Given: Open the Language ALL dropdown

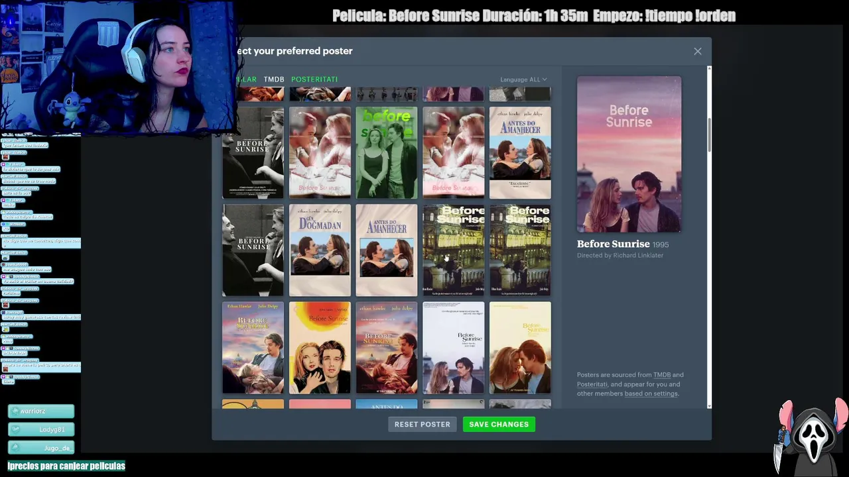Looking at the screenshot, I should 523,79.
